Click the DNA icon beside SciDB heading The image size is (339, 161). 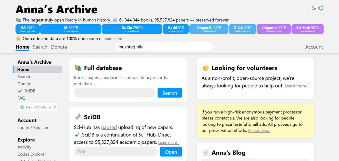tap(78, 117)
